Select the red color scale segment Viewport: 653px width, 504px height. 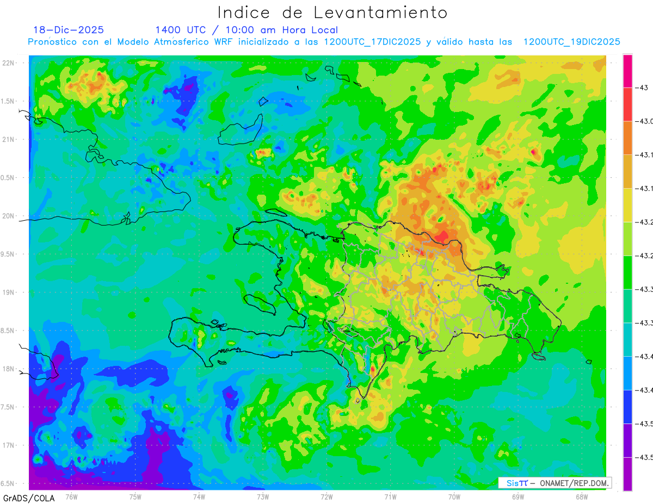click(627, 104)
